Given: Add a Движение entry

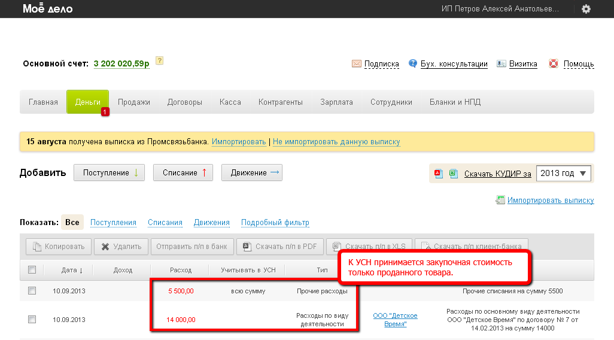Looking at the screenshot, I should click(x=252, y=172).
